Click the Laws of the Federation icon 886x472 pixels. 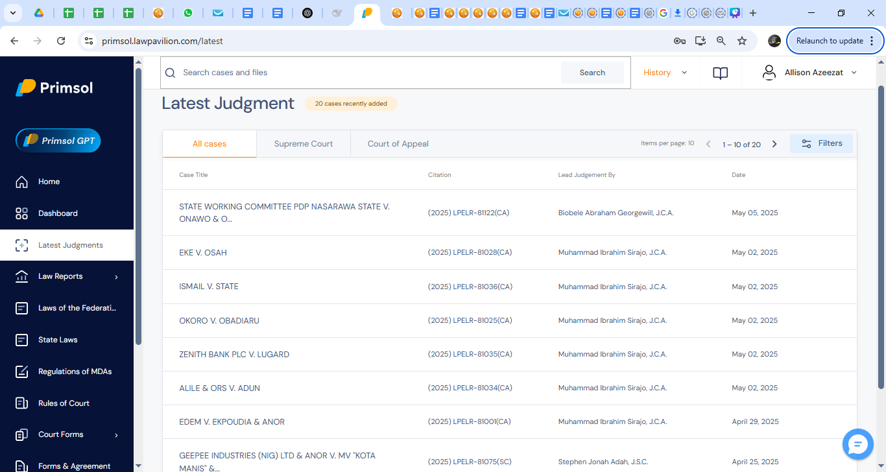21,308
